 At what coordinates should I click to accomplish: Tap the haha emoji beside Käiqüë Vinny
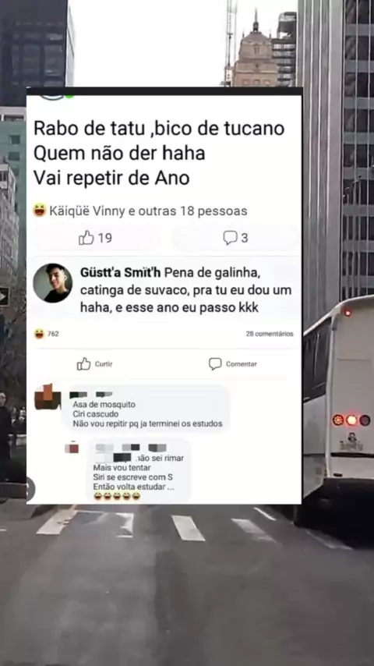40,211
